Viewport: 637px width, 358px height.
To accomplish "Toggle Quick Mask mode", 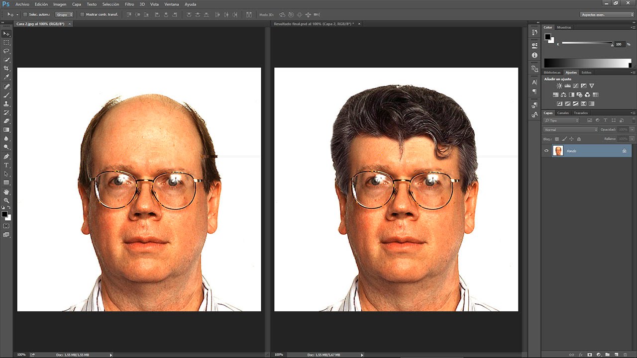I will 6,226.
